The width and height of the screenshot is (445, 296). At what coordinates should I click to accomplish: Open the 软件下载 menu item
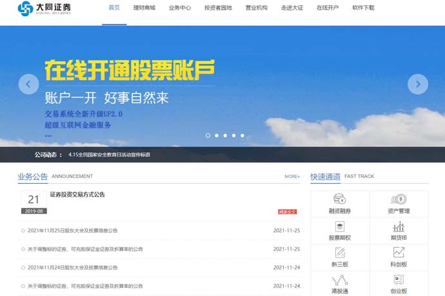pyautogui.click(x=363, y=8)
